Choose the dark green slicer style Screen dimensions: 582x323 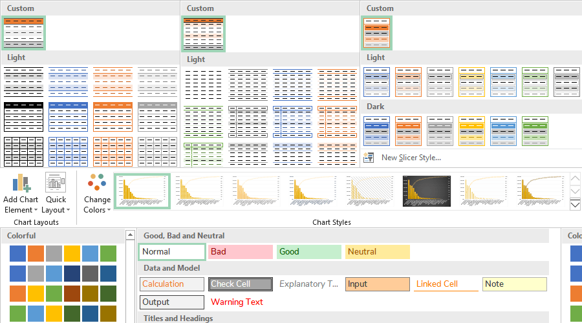[535, 131]
